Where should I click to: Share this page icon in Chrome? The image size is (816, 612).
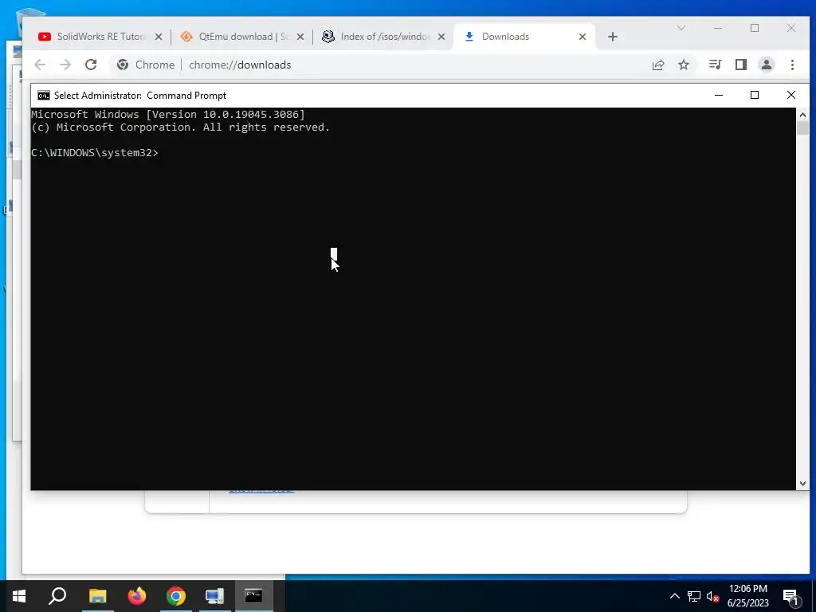658,65
